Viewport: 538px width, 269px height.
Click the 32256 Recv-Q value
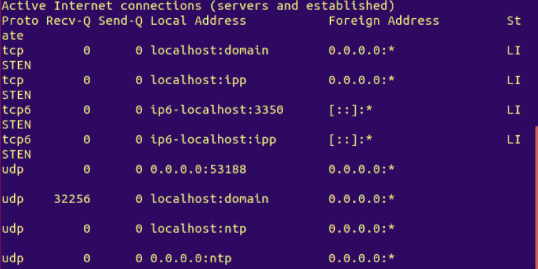(x=72, y=199)
